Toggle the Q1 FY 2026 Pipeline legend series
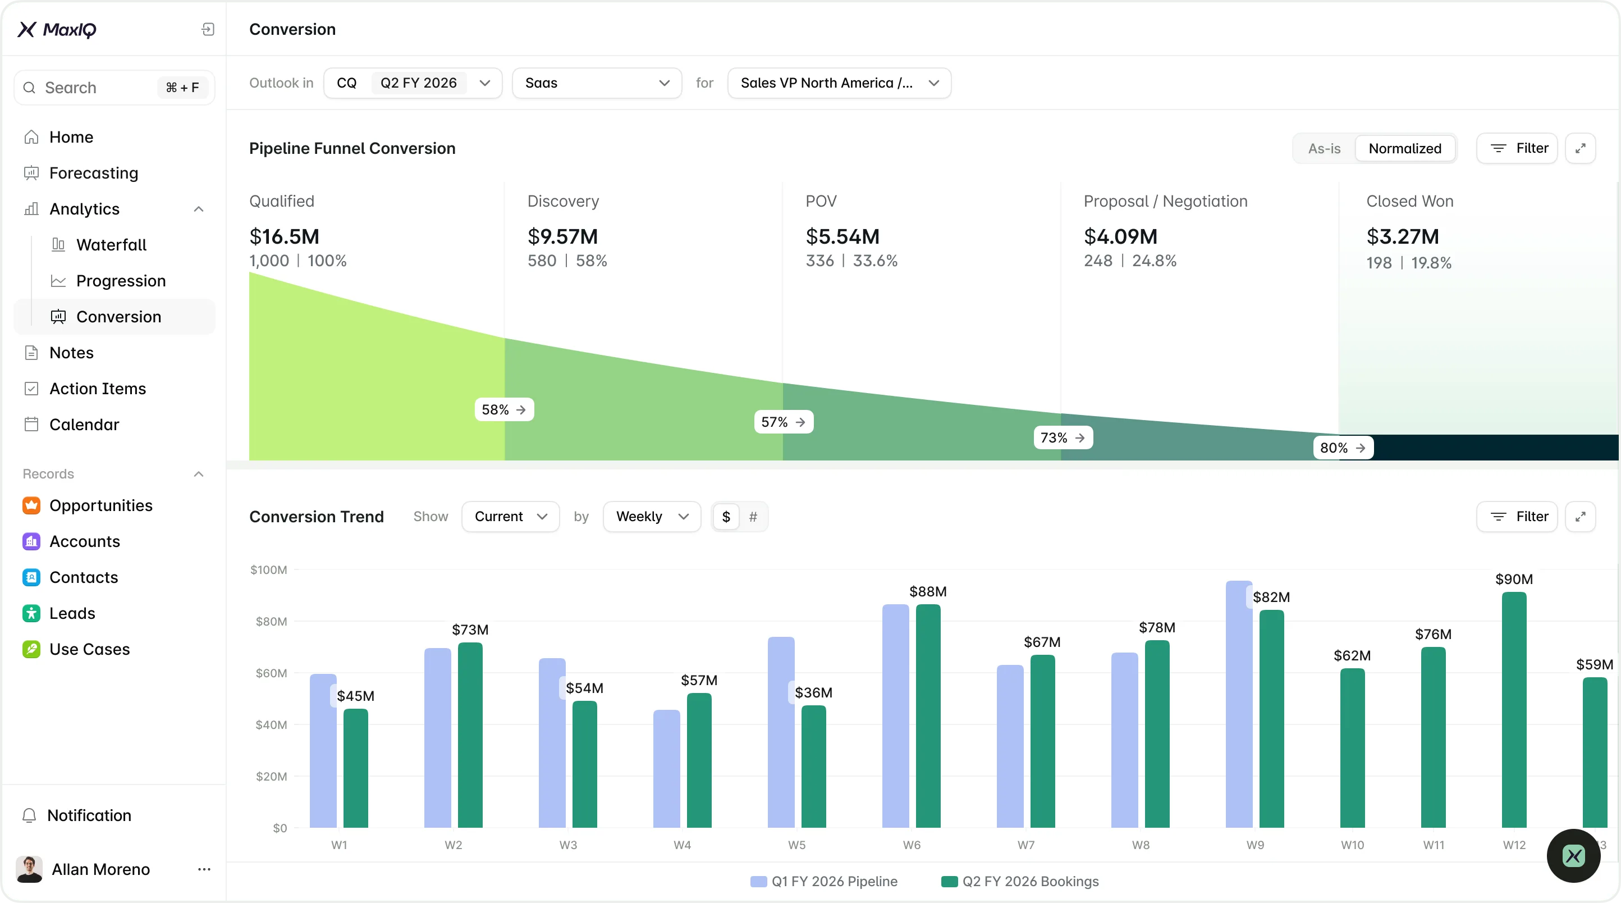The height and width of the screenshot is (903, 1621). coord(824,882)
